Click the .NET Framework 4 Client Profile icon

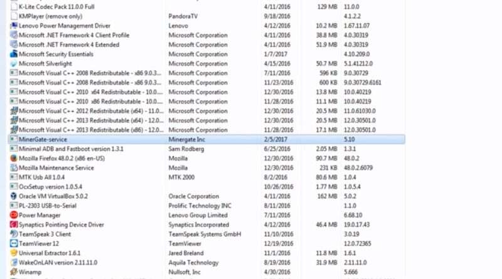pos(14,35)
